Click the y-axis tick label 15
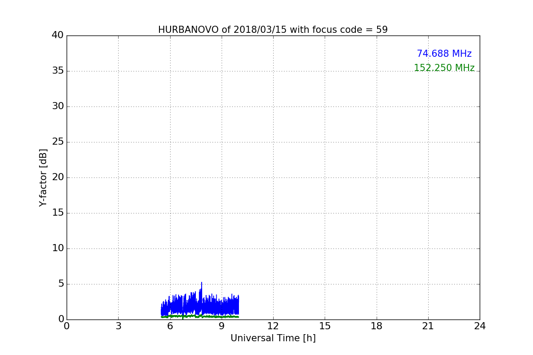Viewport: 533px width, 355px height. click(x=58, y=213)
